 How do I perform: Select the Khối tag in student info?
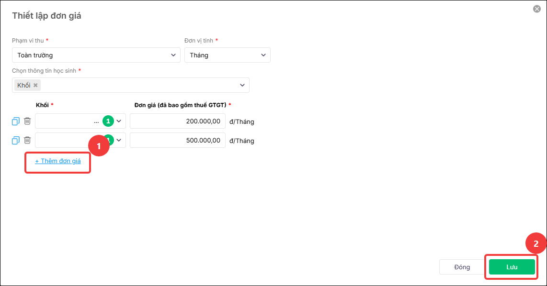click(24, 85)
